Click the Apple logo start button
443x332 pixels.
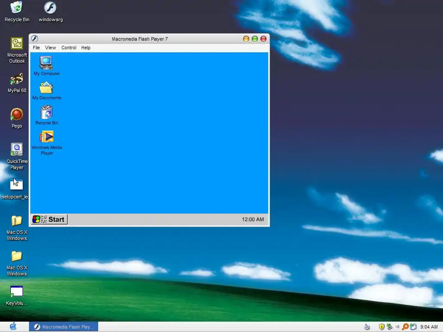tap(13, 327)
